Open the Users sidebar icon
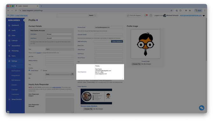The height and width of the screenshot is (121, 213). (9, 56)
